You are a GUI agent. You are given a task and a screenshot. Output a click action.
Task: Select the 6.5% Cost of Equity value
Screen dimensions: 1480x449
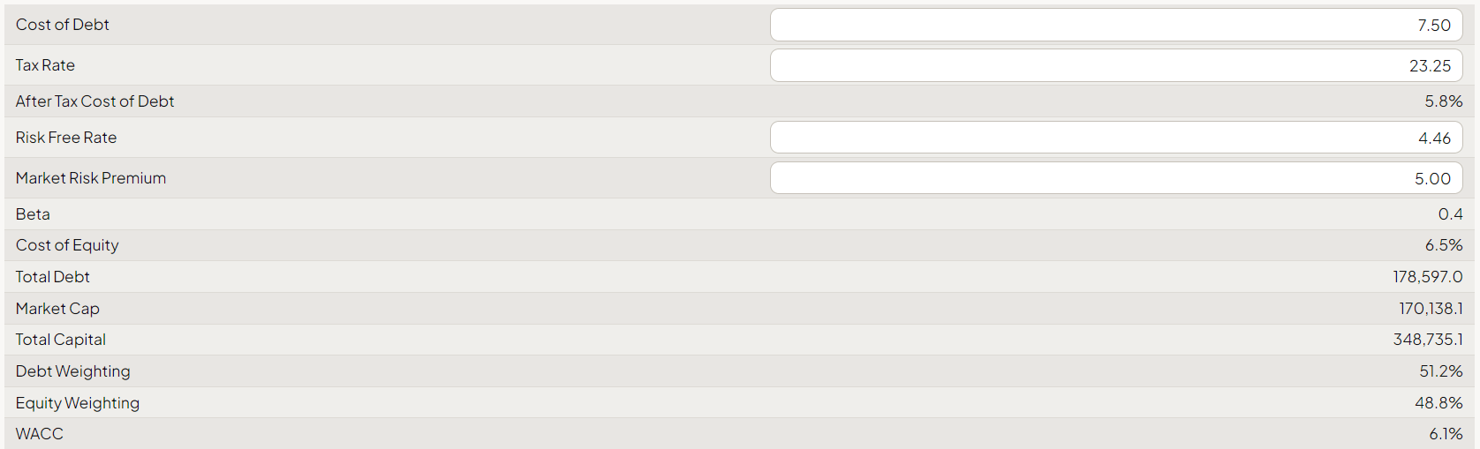[x=1444, y=245]
